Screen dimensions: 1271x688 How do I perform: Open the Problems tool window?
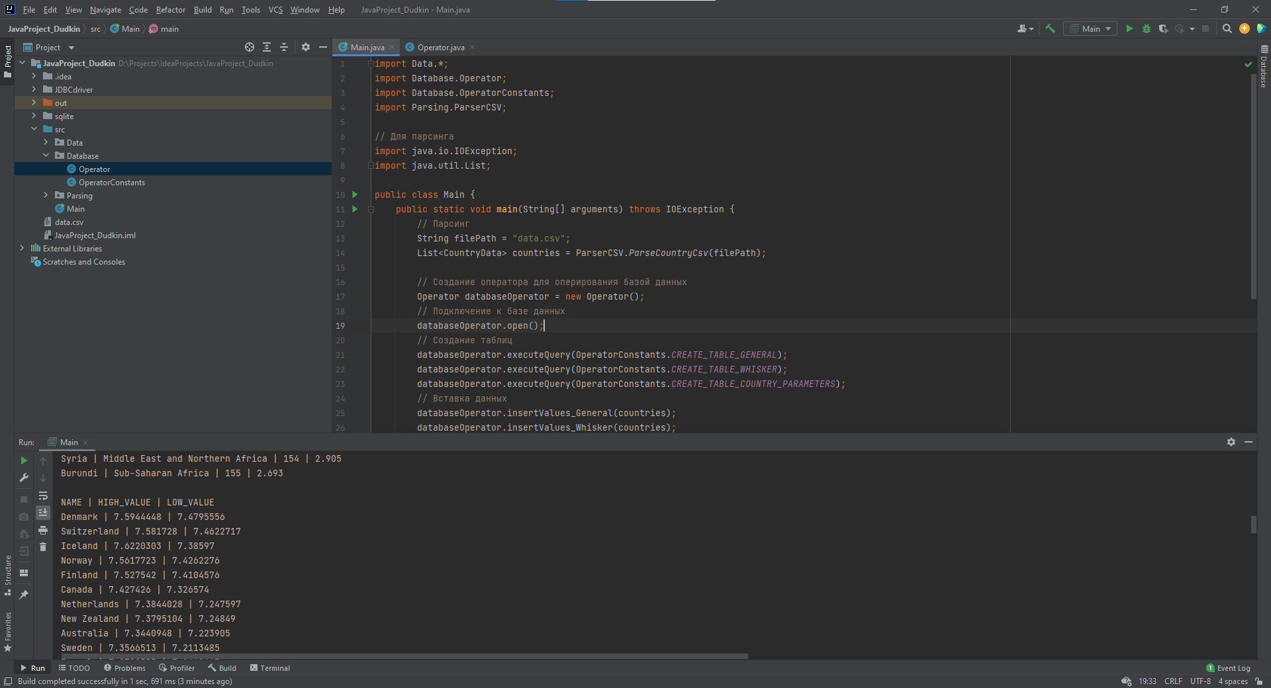pyautogui.click(x=124, y=668)
